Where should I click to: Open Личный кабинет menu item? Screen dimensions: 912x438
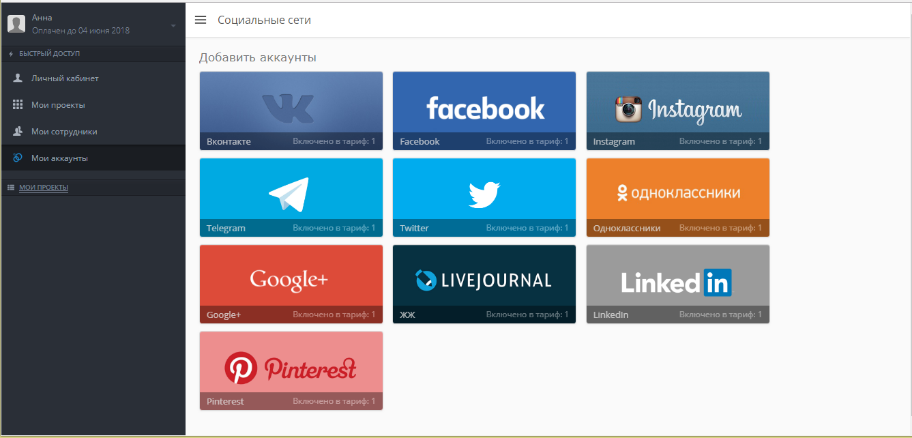pyautogui.click(x=93, y=78)
